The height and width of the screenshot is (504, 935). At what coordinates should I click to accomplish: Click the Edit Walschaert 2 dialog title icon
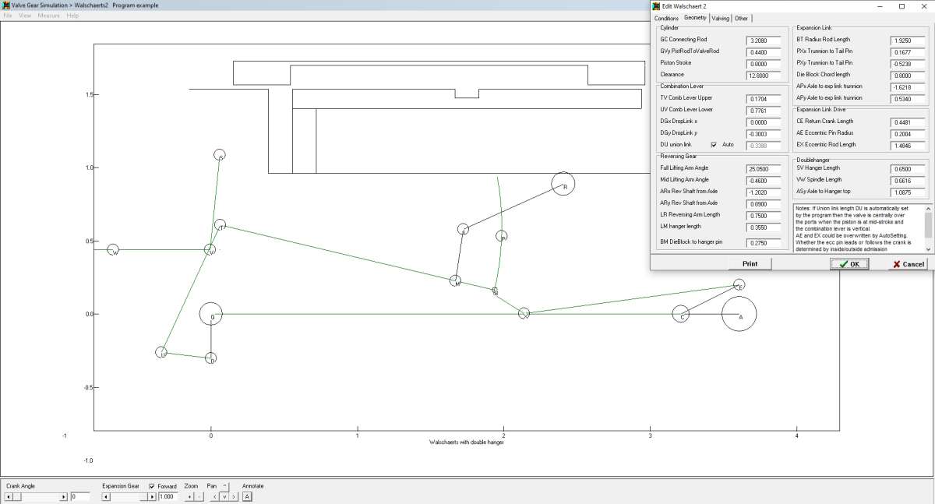coord(656,6)
